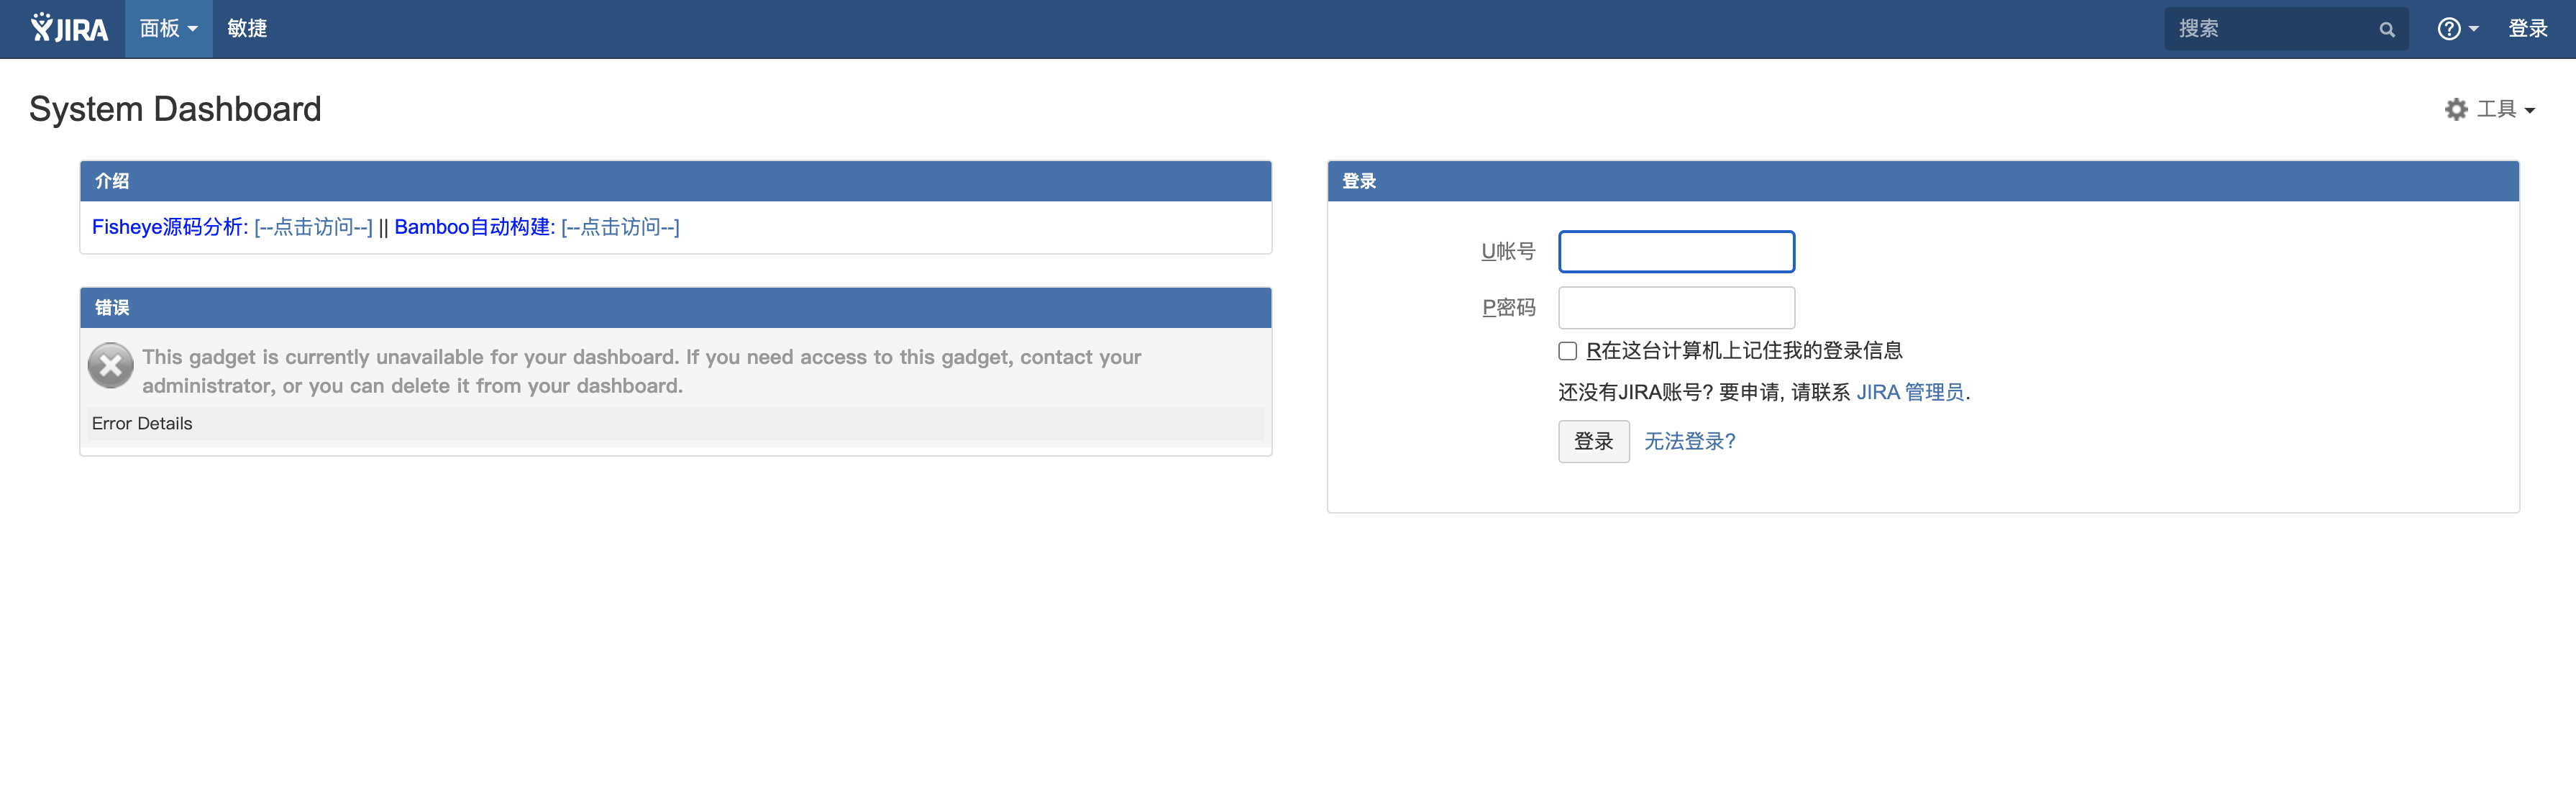Click the 无法登录? link
This screenshot has width=2576, height=807.
[x=1689, y=441]
